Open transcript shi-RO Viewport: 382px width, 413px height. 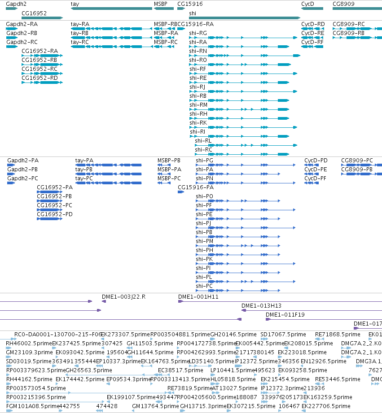[x=198, y=60]
